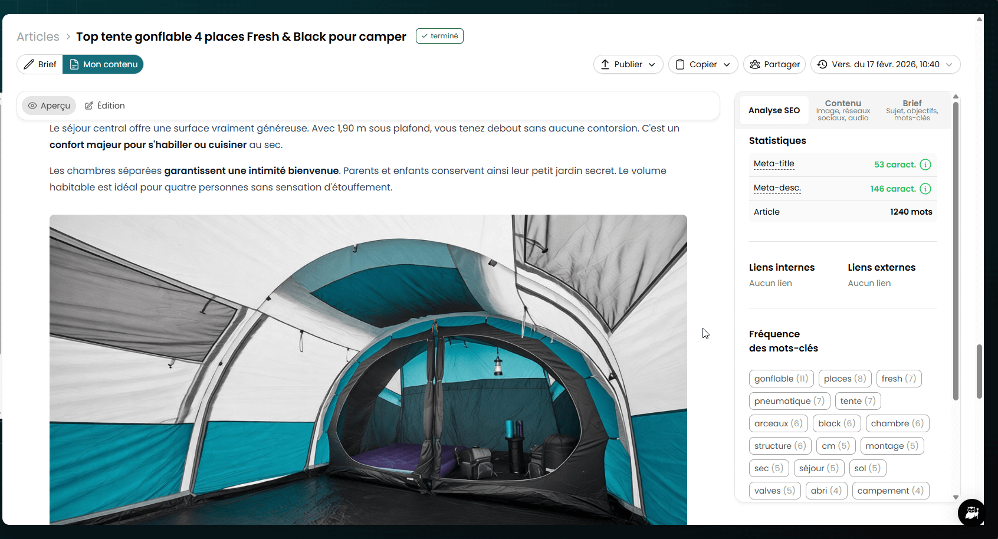Open the chat assistant bubble icon
The image size is (998, 539).
point(971,512)
